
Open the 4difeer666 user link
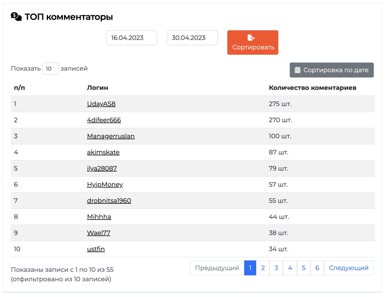point(104,120)
